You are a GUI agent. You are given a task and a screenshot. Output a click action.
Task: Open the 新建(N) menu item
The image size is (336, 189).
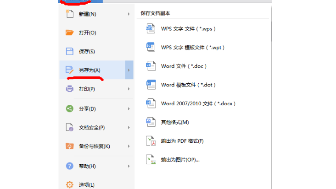(x=96, y=14)
